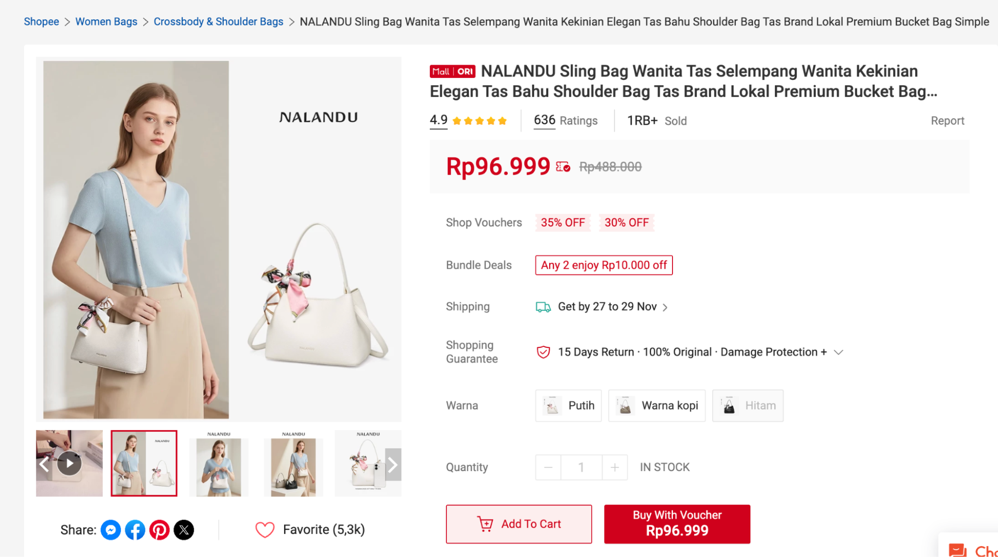
Task: Select the Putih color option
Action: click(568, 405)
